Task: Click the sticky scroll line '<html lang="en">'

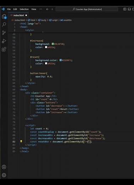Action: pyautogui.click(x=30, y=23)
